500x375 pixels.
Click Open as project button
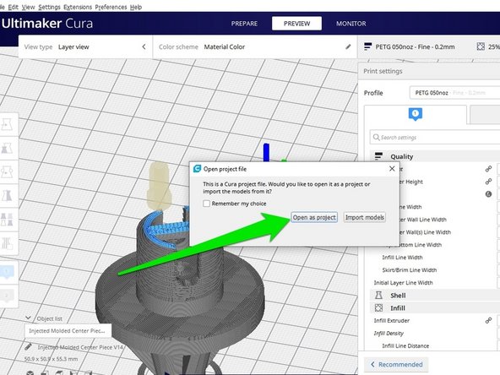click(314, 217)
